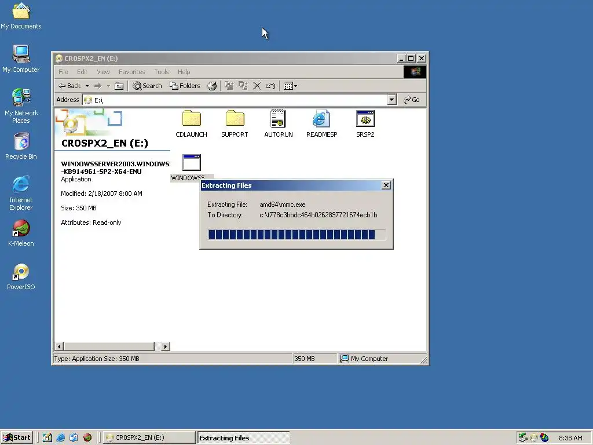The height and width of the screenshot is (445, 593).
Task: Open My Network Places desktop icon
Action: [21, 105]
